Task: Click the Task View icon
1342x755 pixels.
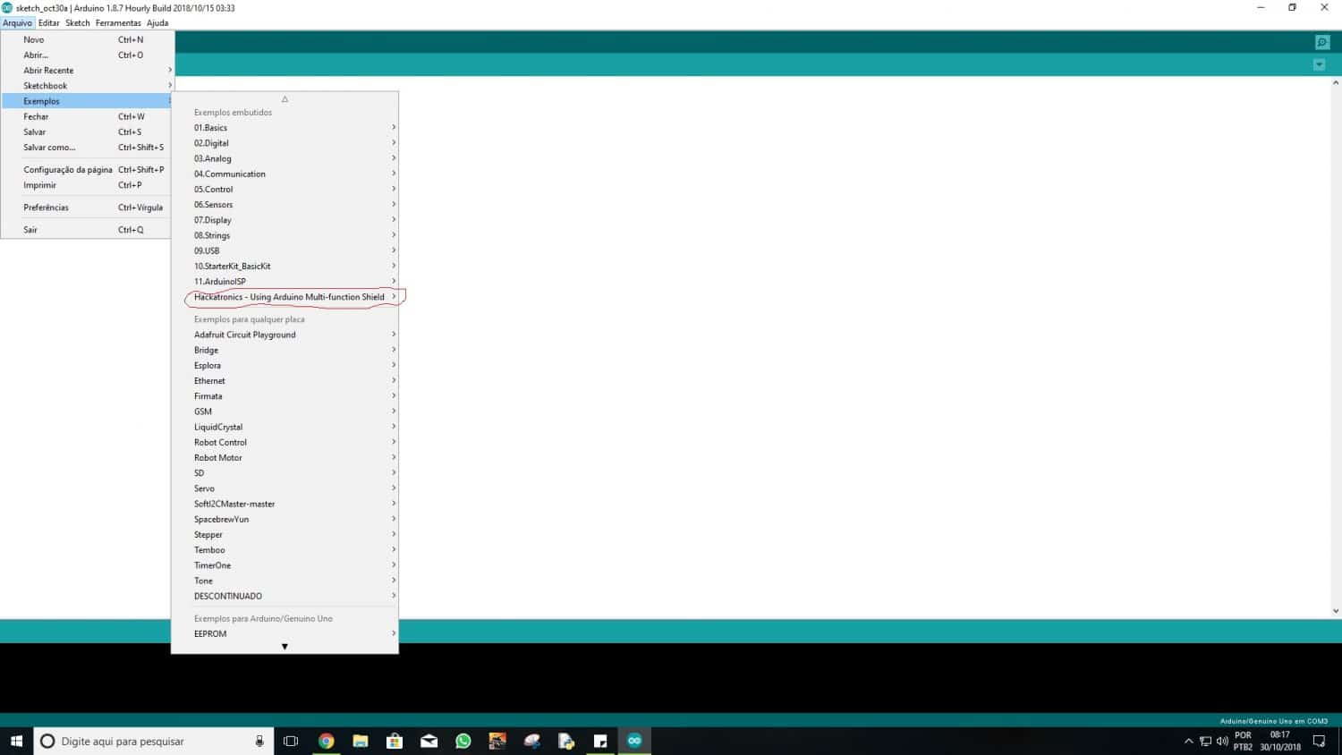Action: [x=291, y=741]
